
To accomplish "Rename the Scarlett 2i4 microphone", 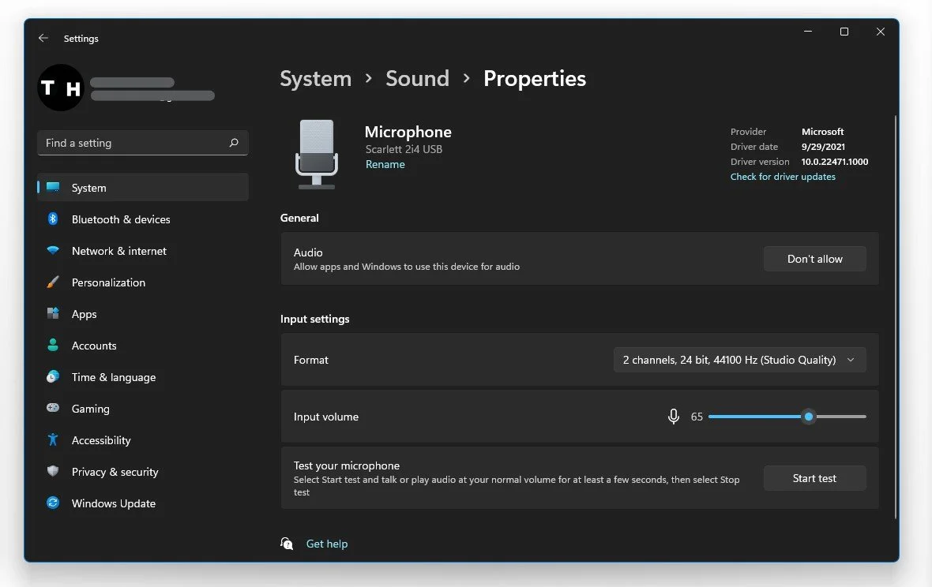I will [x=385, y=164].
